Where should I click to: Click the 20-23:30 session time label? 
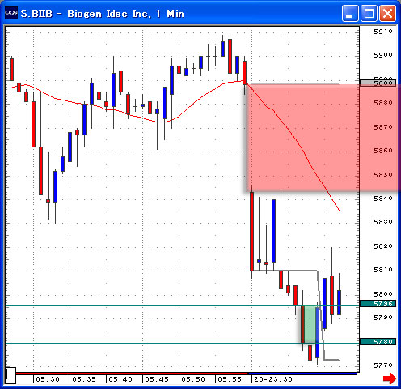coord(273,379)
